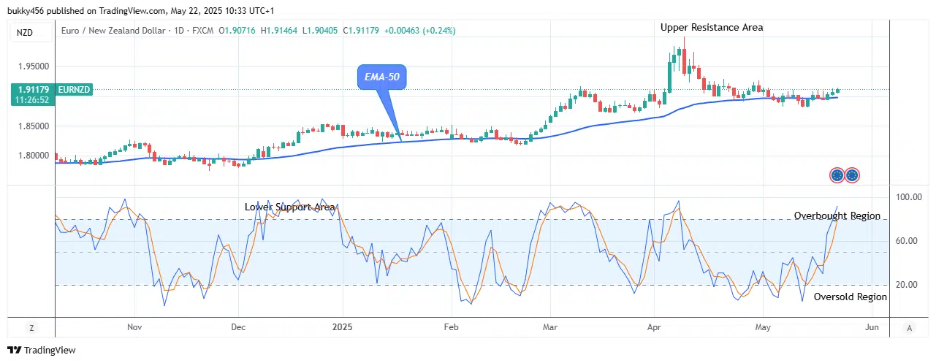Click the TradingView logo at bottom left
Screen dimensions: 936x363
(42, 351)
